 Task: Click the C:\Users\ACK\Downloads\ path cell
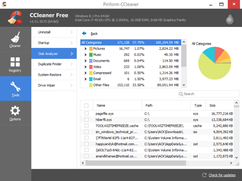tap(164, 132)
